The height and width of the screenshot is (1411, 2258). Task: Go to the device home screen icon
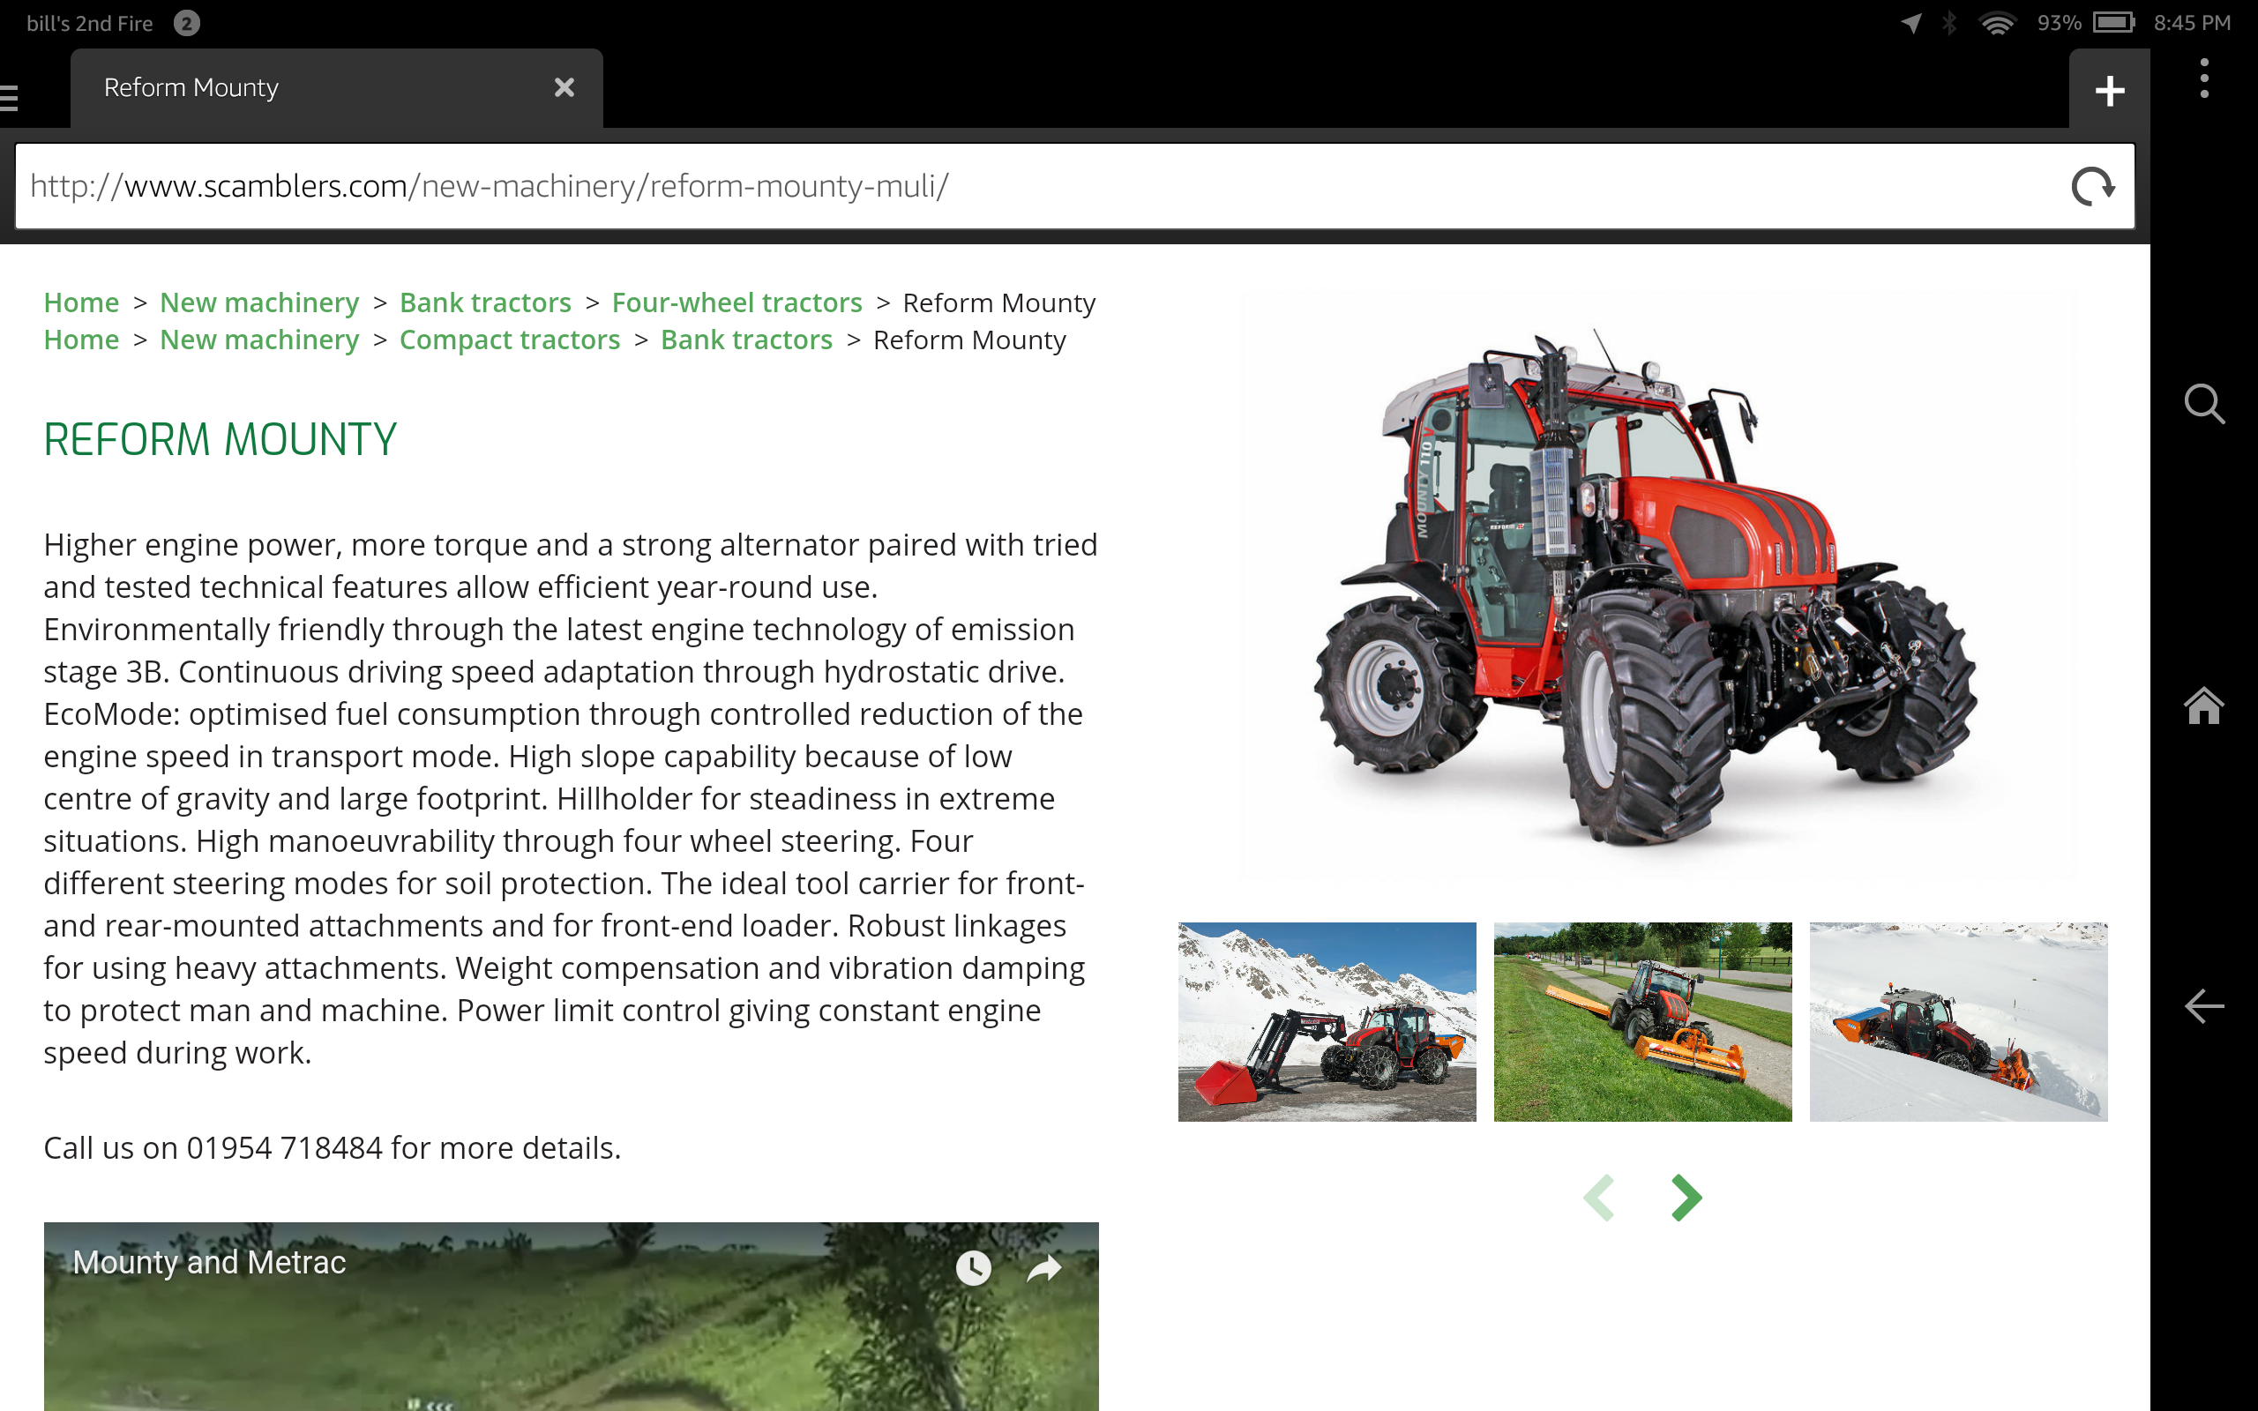point(2204,705)
